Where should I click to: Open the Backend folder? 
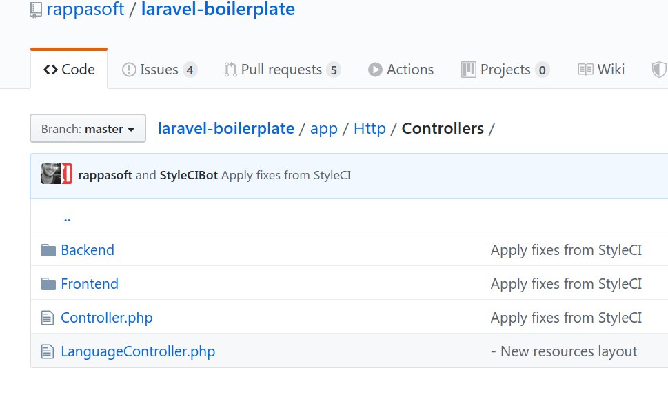pyautogui.click(x=88, y=250)
